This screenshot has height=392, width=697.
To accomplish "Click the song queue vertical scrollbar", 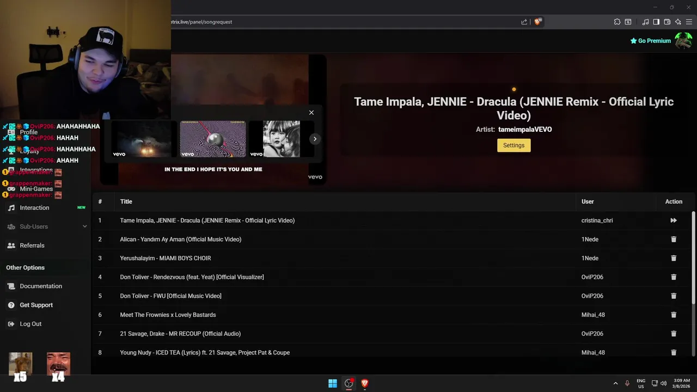I will tap(693, 258).
